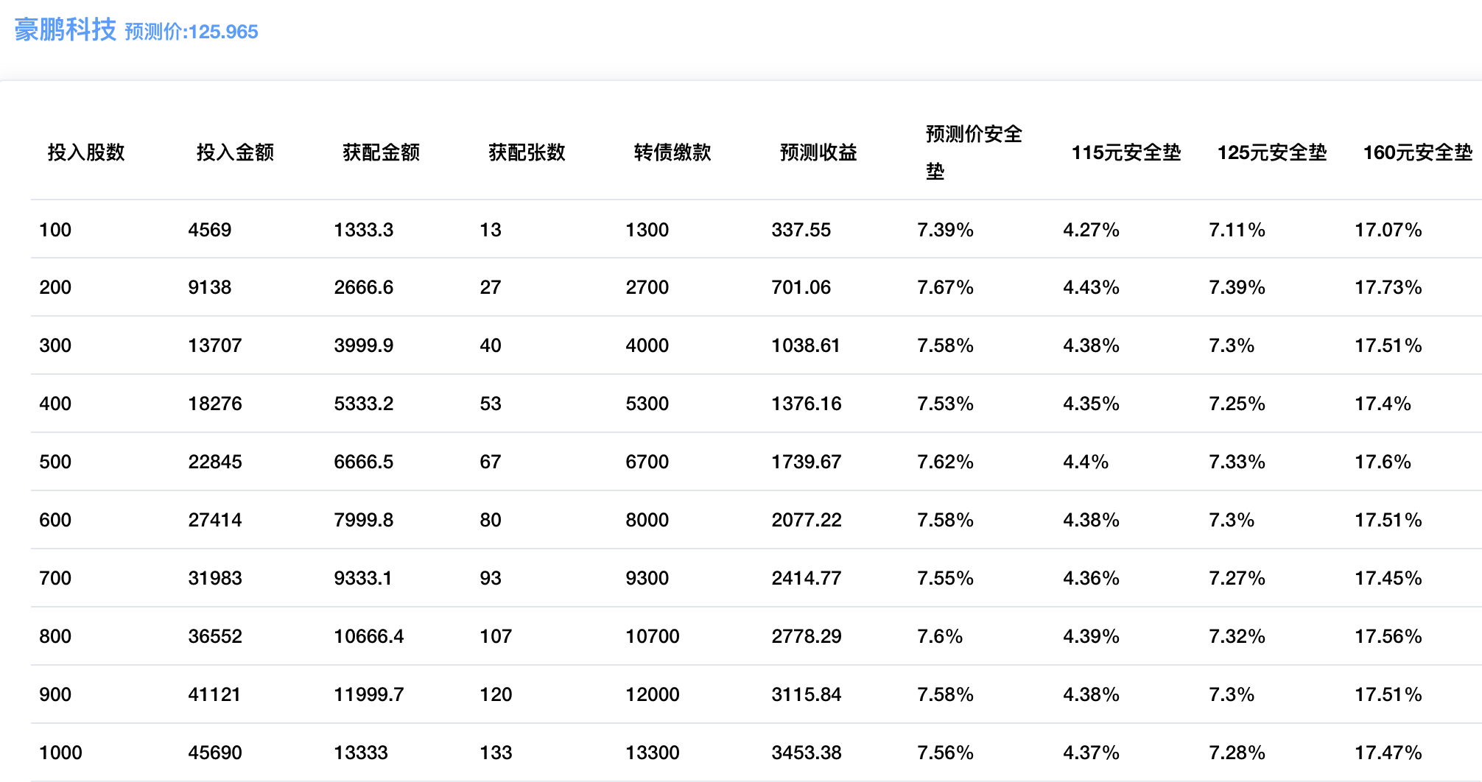Click the 6700 转债缴款 cell

click(x=647, y=462)
